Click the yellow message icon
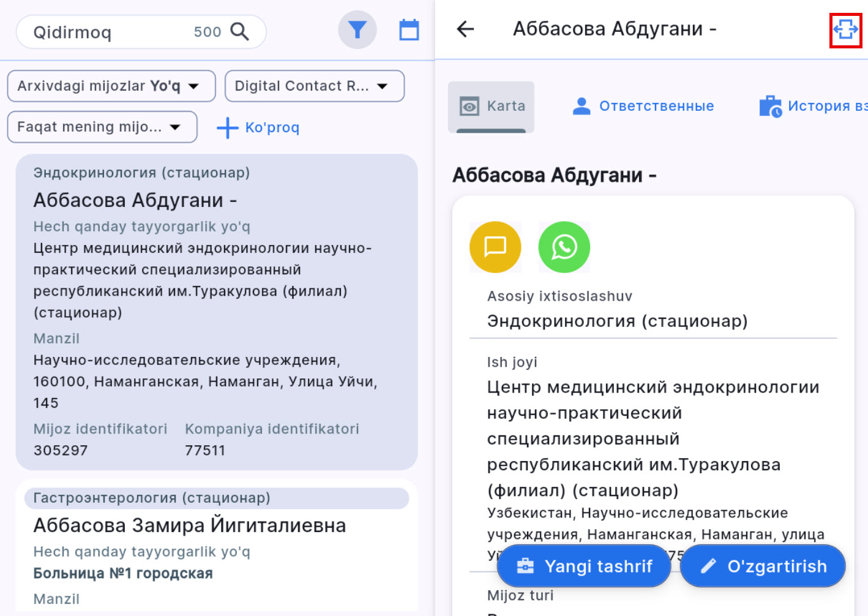 point(495,247)
